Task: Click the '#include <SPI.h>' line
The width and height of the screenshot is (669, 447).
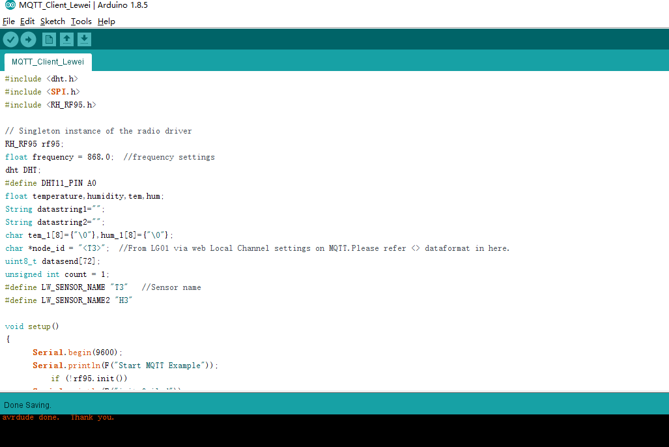Action: (42, 92)
